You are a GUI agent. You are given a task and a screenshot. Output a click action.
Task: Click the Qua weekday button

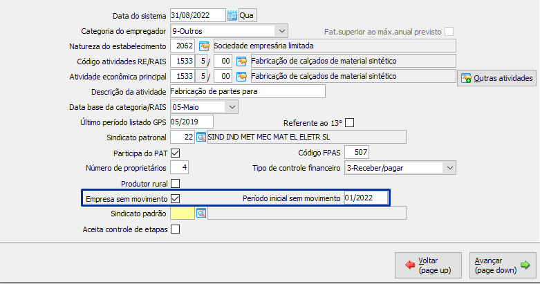tap(248, 15)
